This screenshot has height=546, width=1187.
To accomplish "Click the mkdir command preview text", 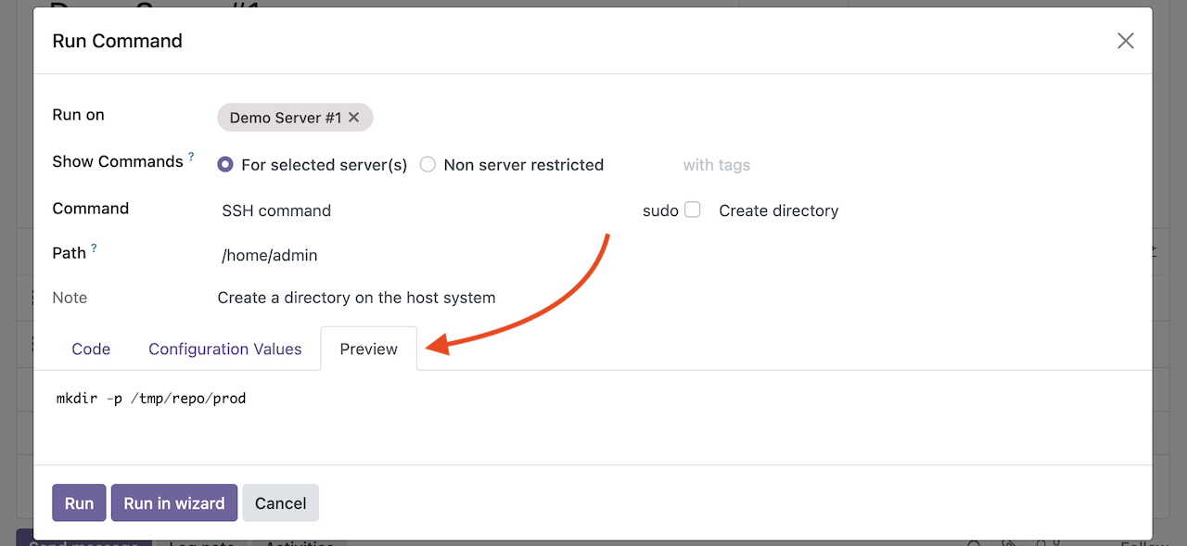I will click(x=151, y=399).
